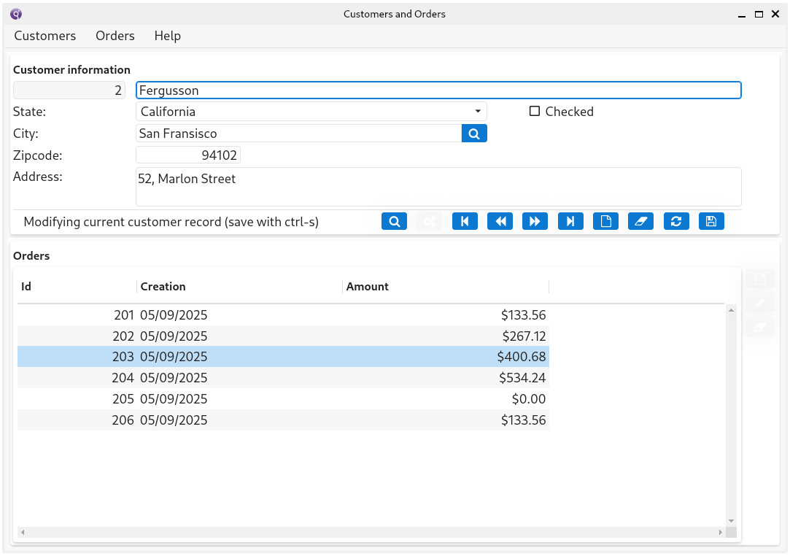
Task: Click the Orders list vertical scrollbar
Action: [731, 416]
